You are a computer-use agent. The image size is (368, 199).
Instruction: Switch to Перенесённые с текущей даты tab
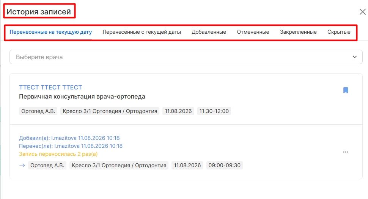142,32
